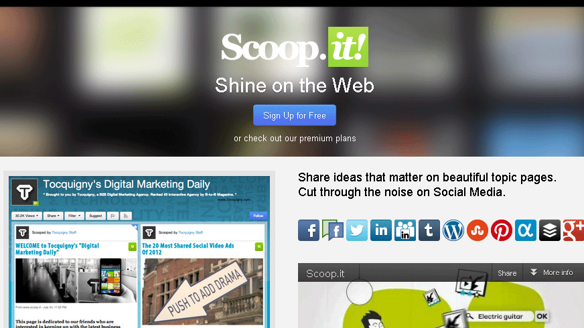Click the Scoop.it! logo
This screenshot has height=328, width=584.
point(295,47)
